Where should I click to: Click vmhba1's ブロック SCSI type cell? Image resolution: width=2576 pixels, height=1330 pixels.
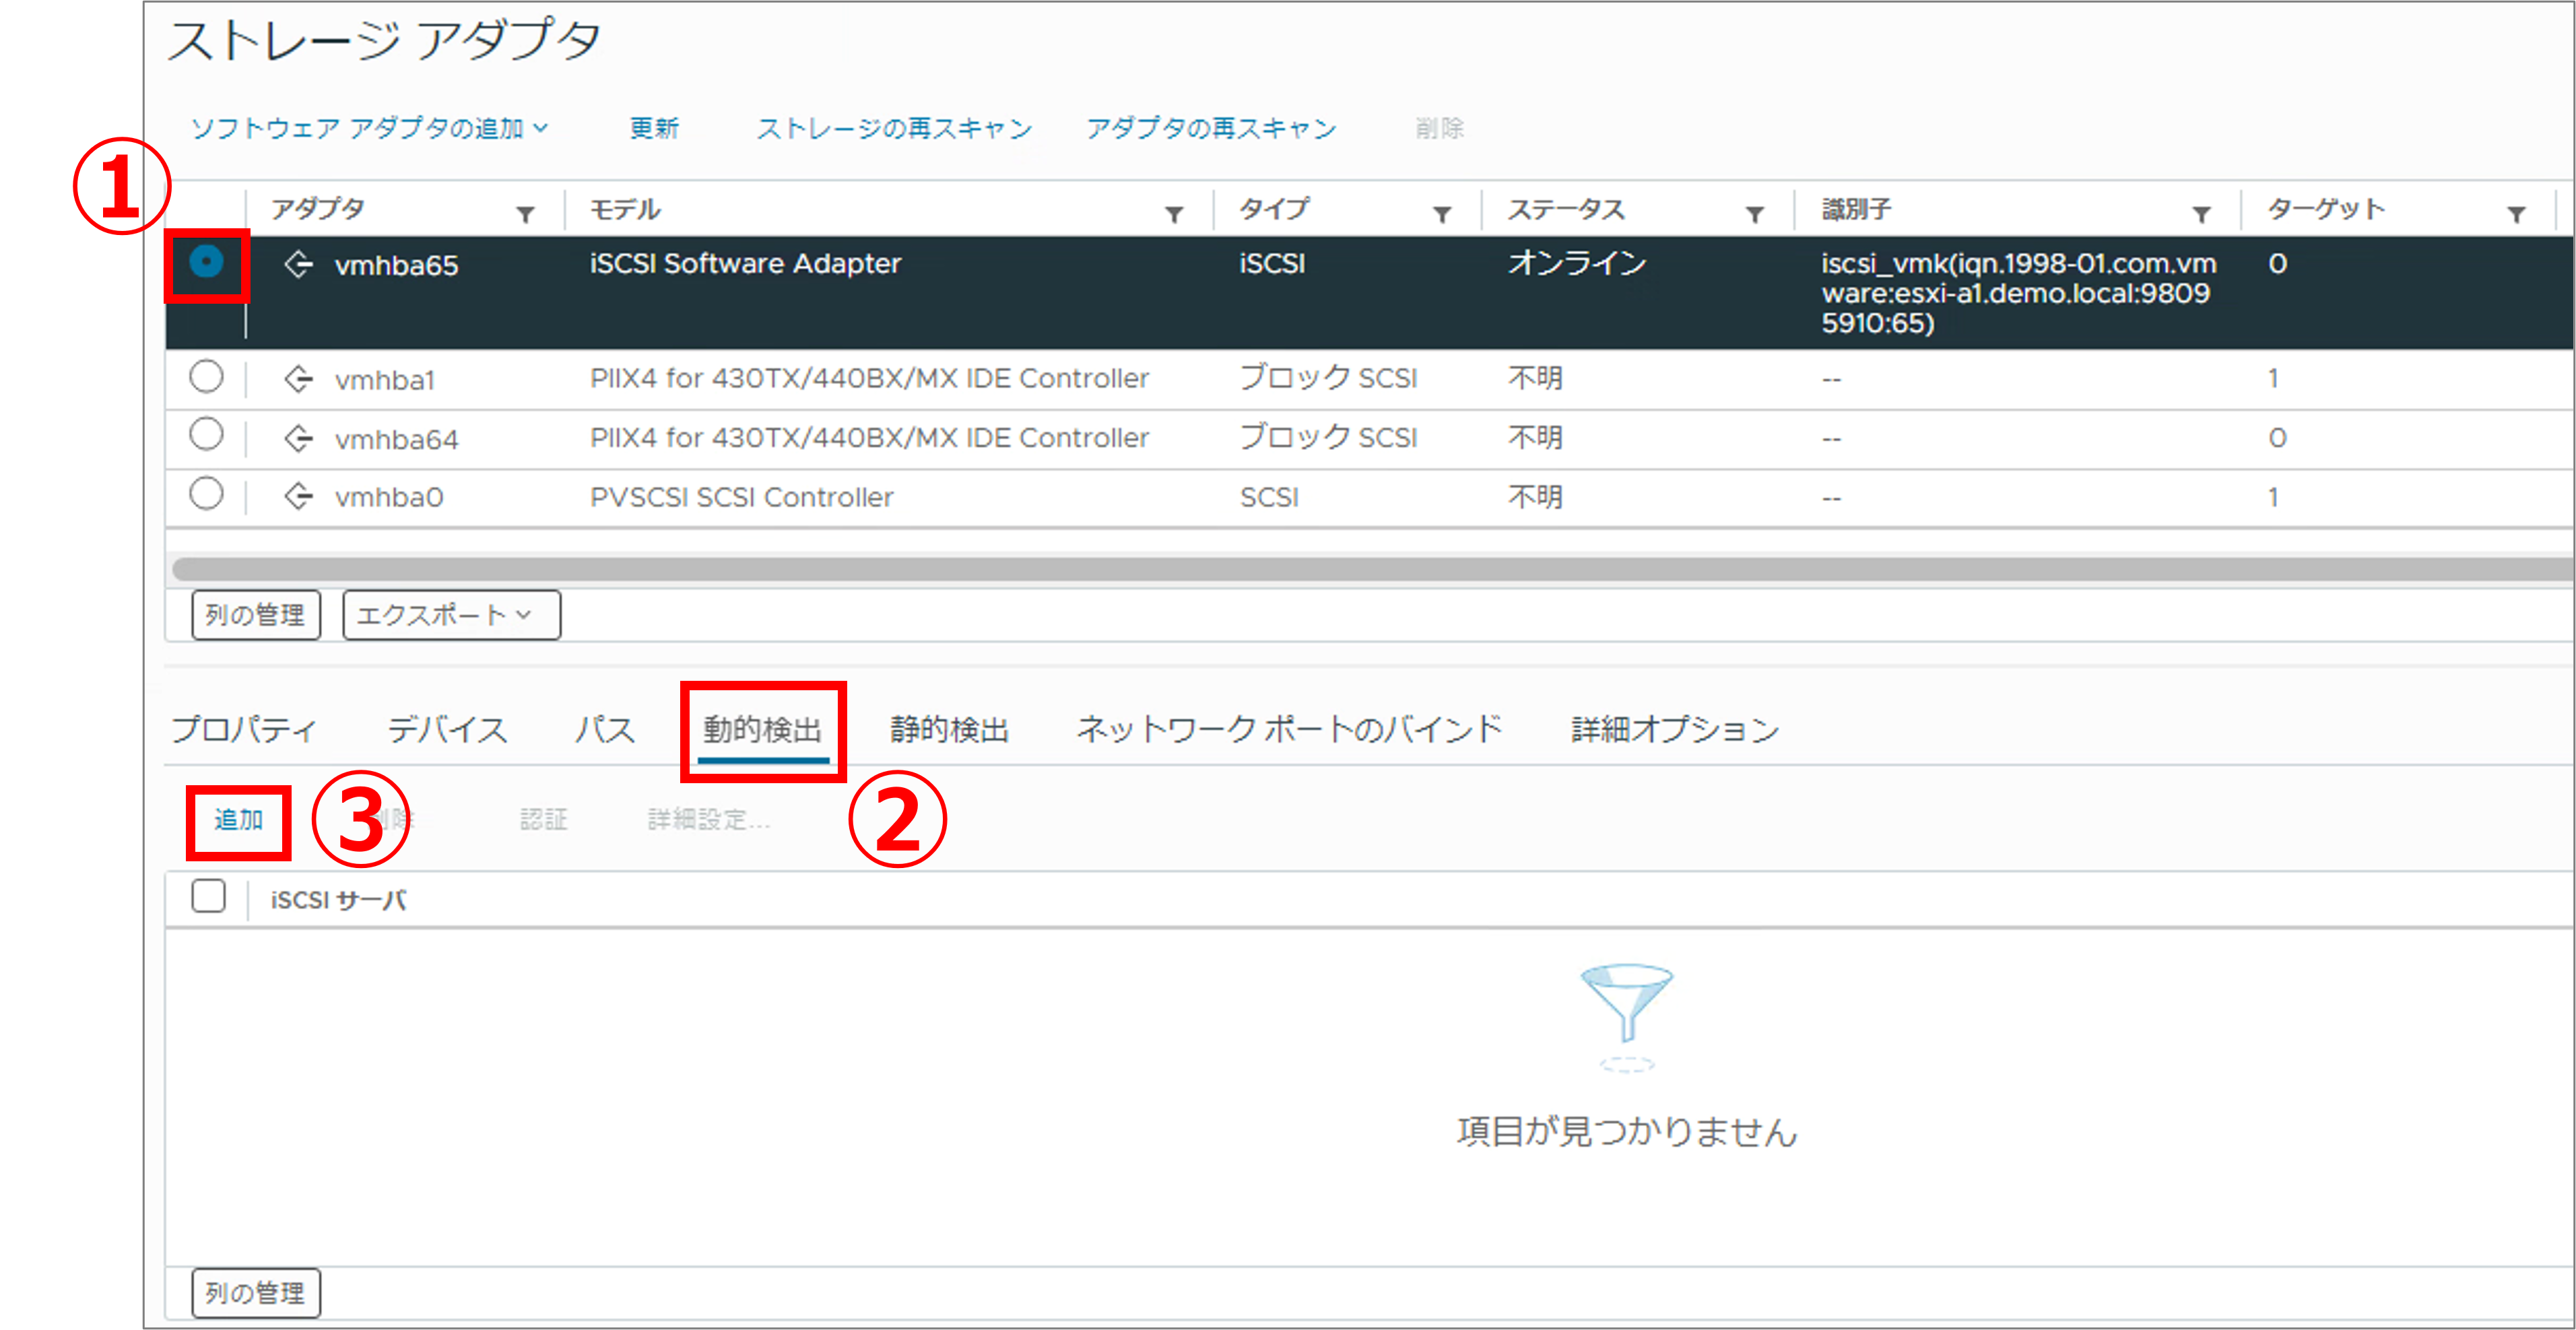click(1328, 378)
